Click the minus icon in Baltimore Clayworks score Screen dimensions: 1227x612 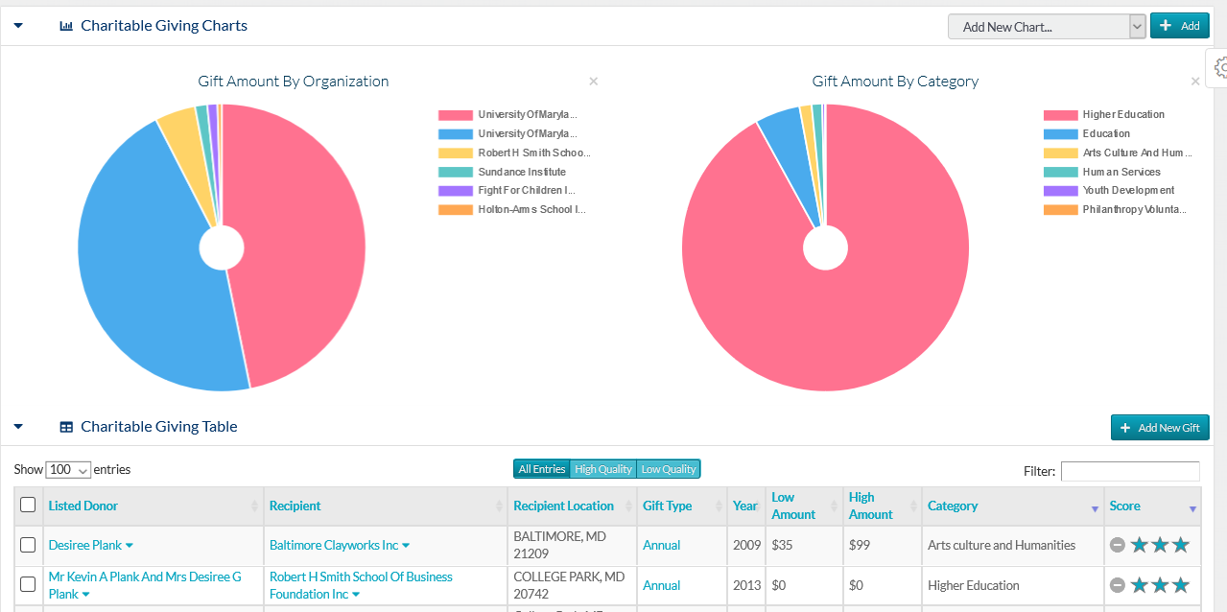[x=1117, y=545]
